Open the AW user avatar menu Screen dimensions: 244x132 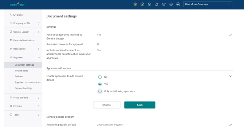(178, 4)
